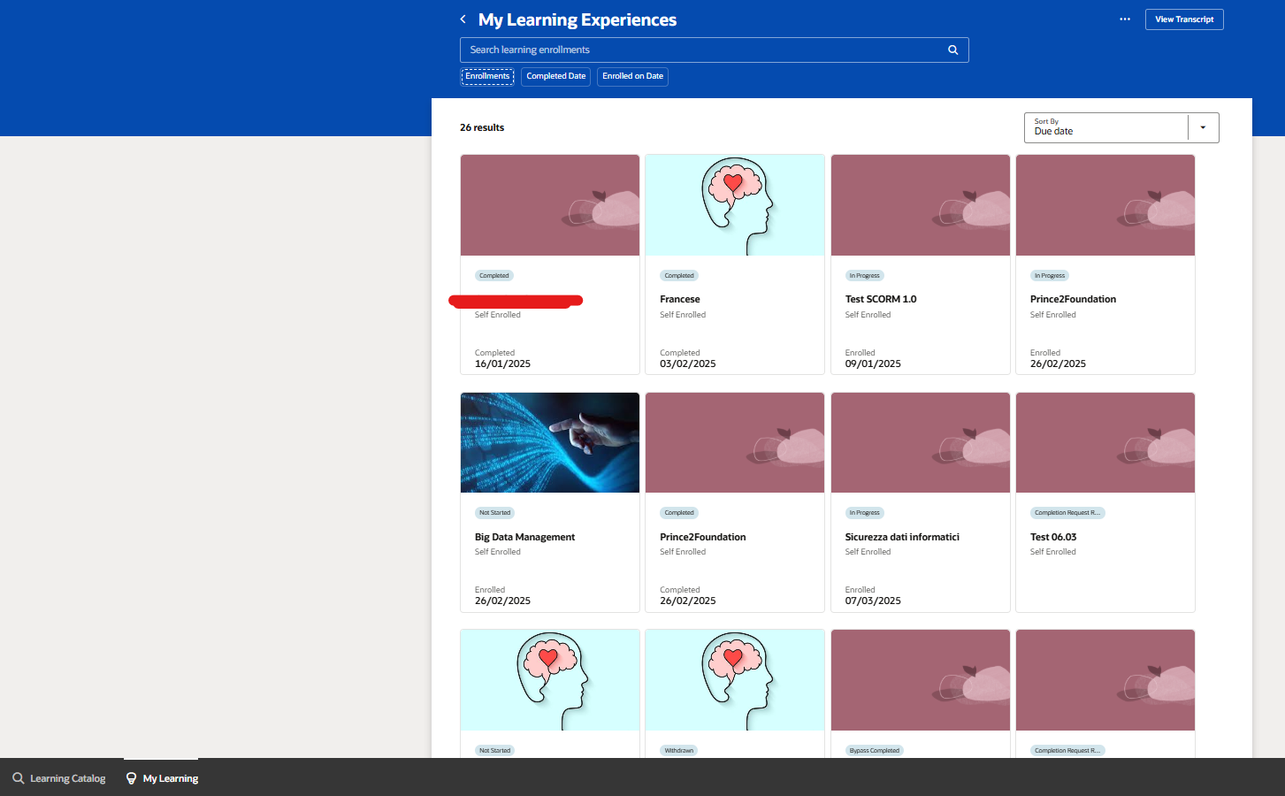This screenshot has width=1285, height=796.
Task: Select the Test SCORM 1.0 course
Action: [x=880, y=299]
